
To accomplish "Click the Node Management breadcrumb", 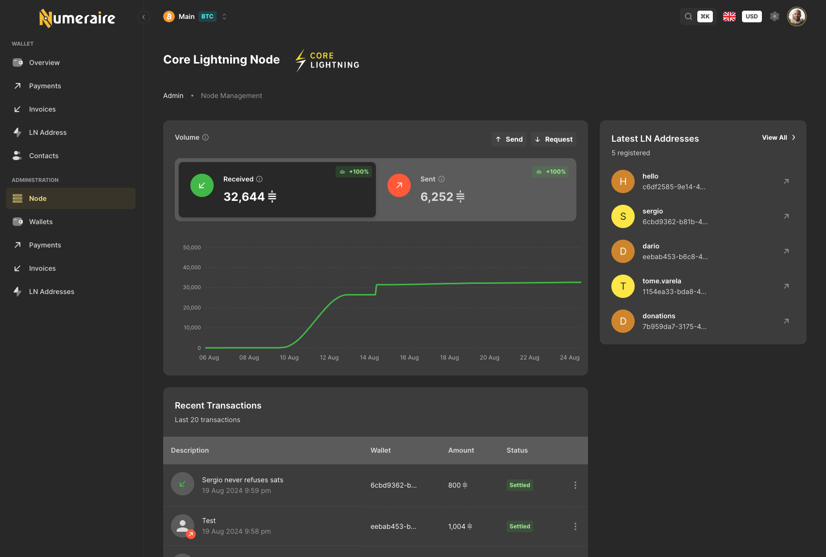I will coord(232,96).
